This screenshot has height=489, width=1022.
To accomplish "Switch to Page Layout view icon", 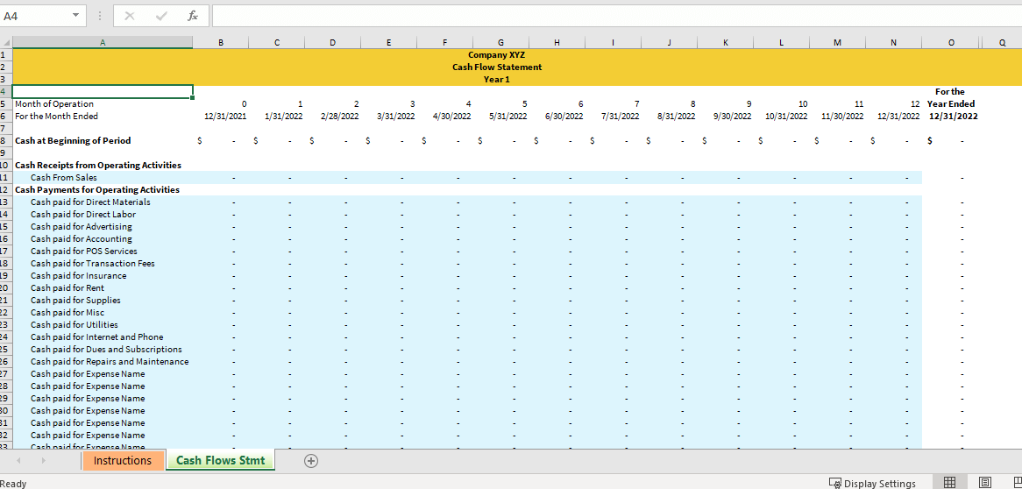I will pos(983,483).
